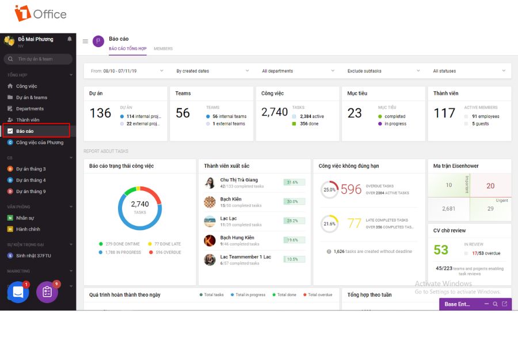
Task: Toggle the Total overdue legend item
Action: click(x=318, y=295)
